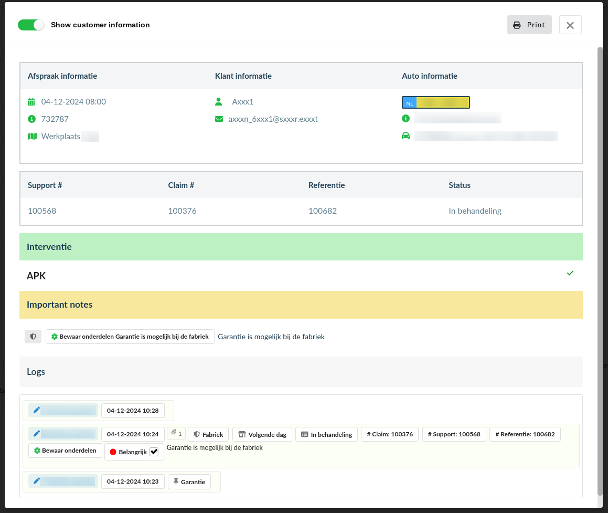The image size is (608, 513).
Task: Print the appointment details
Action: tap(529, 25)
